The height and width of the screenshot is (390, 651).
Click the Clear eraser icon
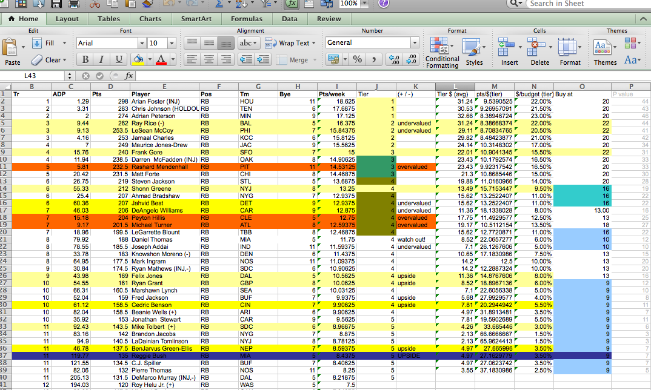click(x=36, y=59)
